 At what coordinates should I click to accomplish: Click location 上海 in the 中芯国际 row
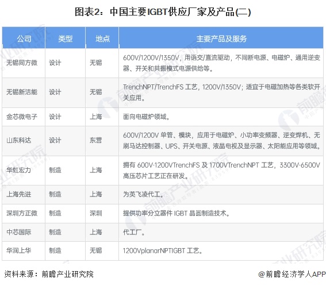point(96,232)
